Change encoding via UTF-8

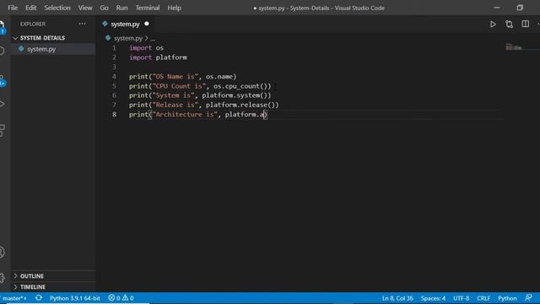click(462, 298)
